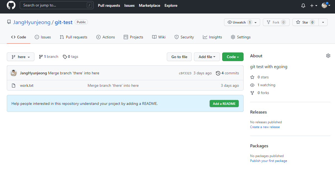Click the 'git test with egoing' description
The width and height of the screenshot is (335, 170).
pos(269,66)
